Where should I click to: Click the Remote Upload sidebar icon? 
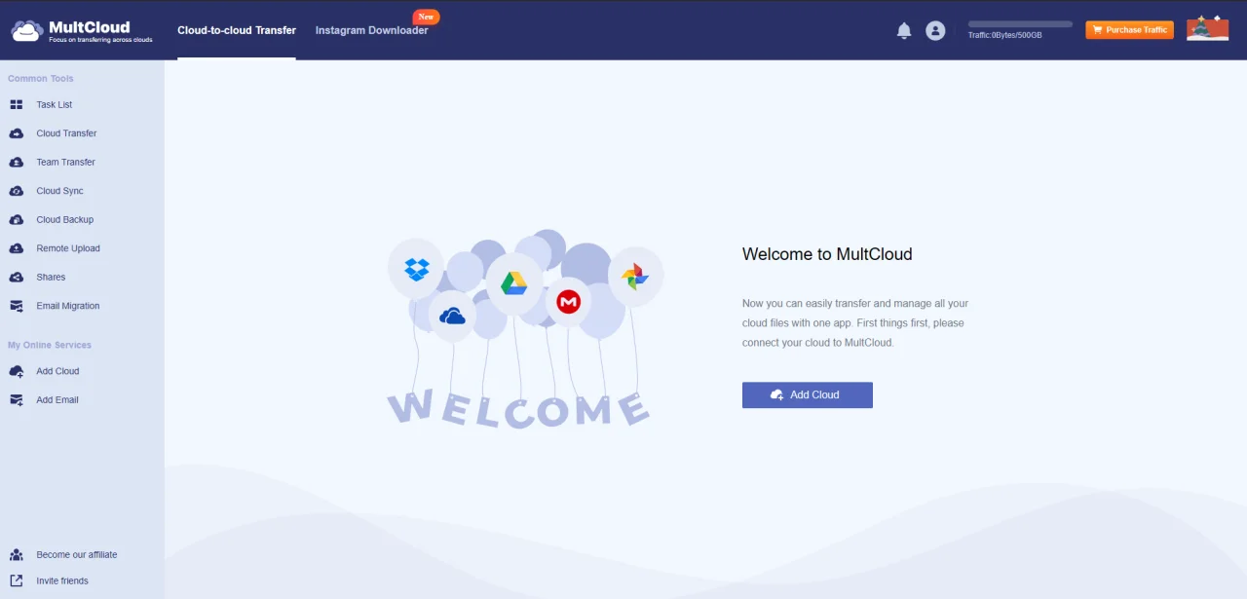click(x=17, y=248)
